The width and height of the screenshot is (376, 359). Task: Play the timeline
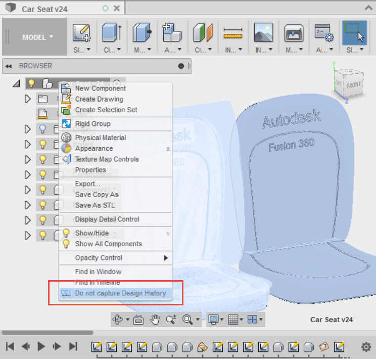[x=41, y=346]
